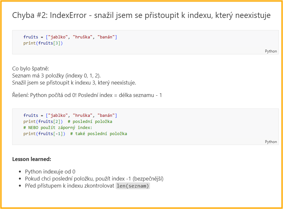Click the "Python" label under first code block
The height and width of the screenshot is (209, 283).
[271, 51]
